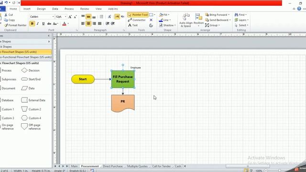Open the View ribbon tab
The image size is (306, 172).
pyautogui.click(x=98, y=9)
